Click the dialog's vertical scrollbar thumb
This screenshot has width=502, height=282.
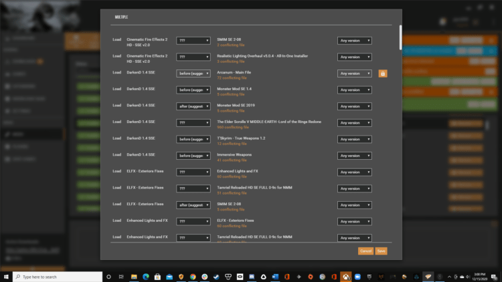pyautogui.click(x=400, y=37)
